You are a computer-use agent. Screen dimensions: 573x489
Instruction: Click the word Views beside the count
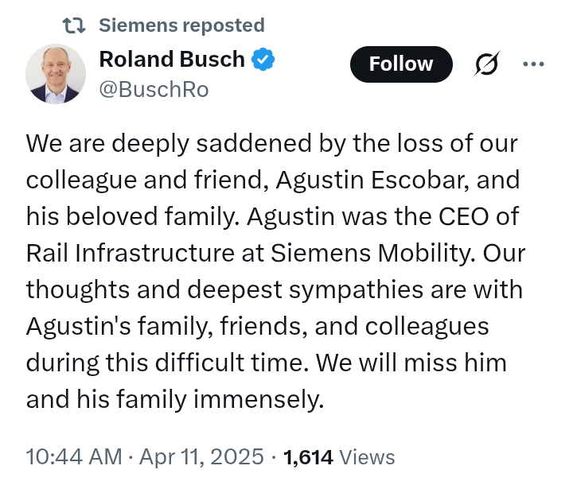[367, 457]
